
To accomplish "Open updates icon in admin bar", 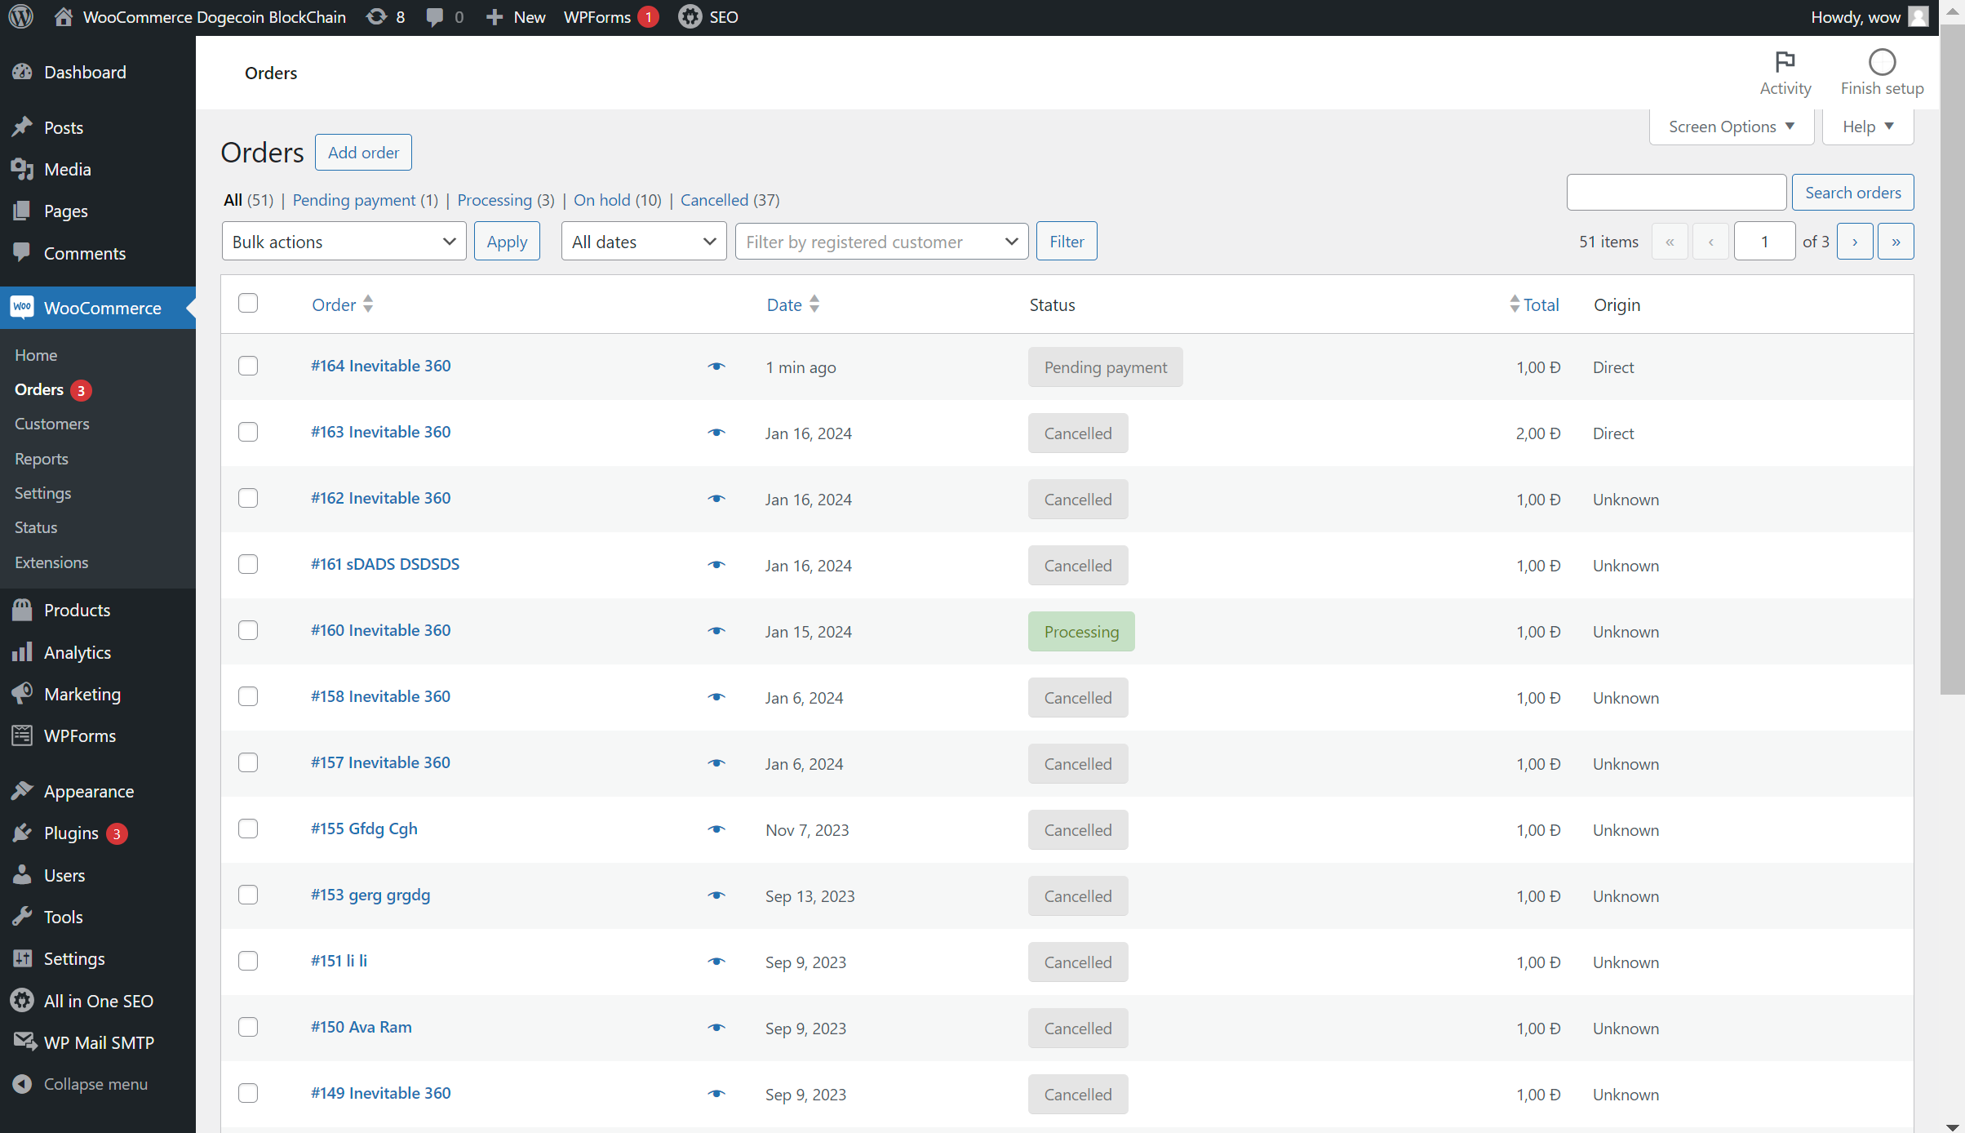I will coord(377,16).
